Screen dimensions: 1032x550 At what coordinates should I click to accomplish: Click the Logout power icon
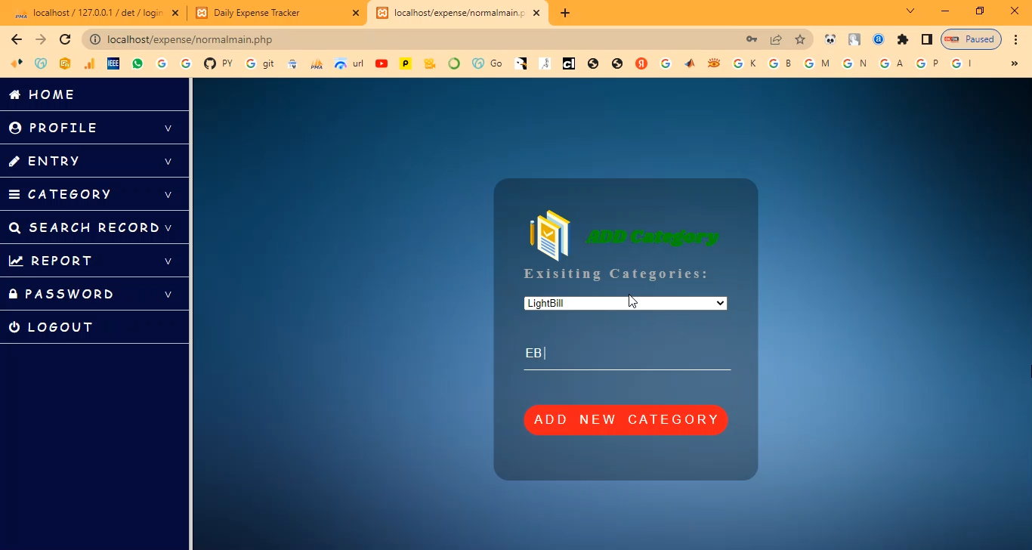14,327
